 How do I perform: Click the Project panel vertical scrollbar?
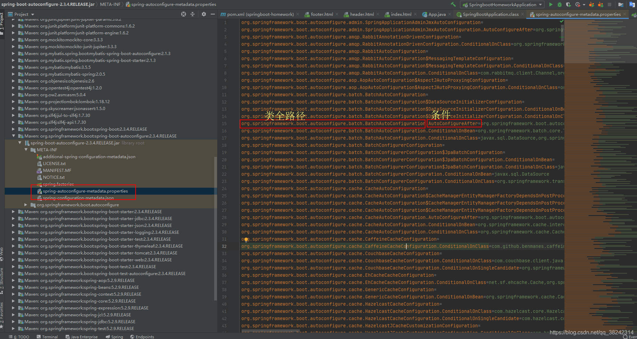coord(216,228)
